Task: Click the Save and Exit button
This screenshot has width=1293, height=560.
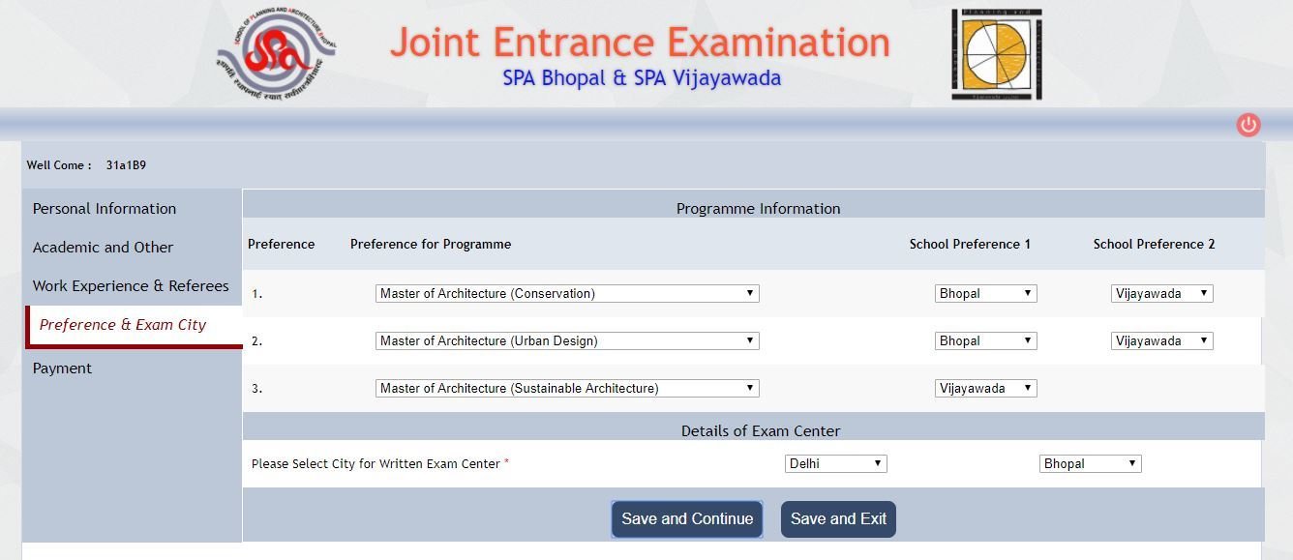Action: [838, 519]
